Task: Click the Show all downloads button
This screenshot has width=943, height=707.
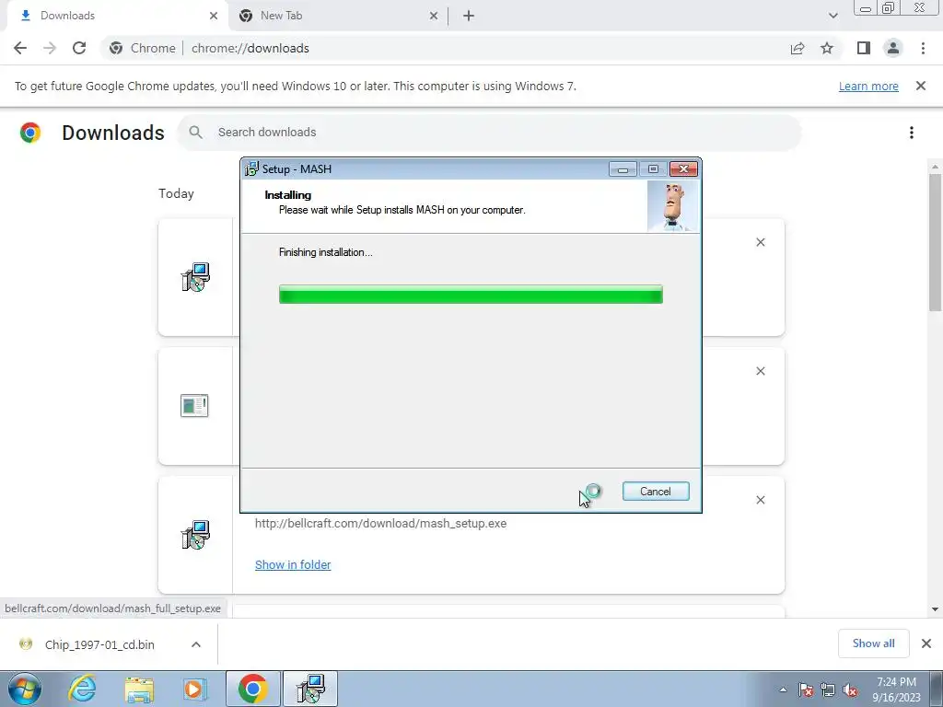Action: click(873, 643)
